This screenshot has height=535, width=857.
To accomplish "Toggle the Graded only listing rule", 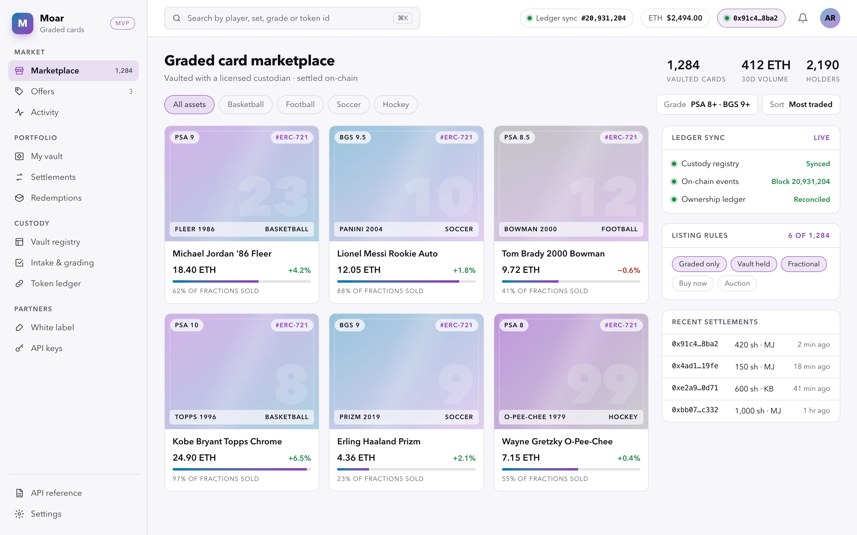I will (699, 264).
